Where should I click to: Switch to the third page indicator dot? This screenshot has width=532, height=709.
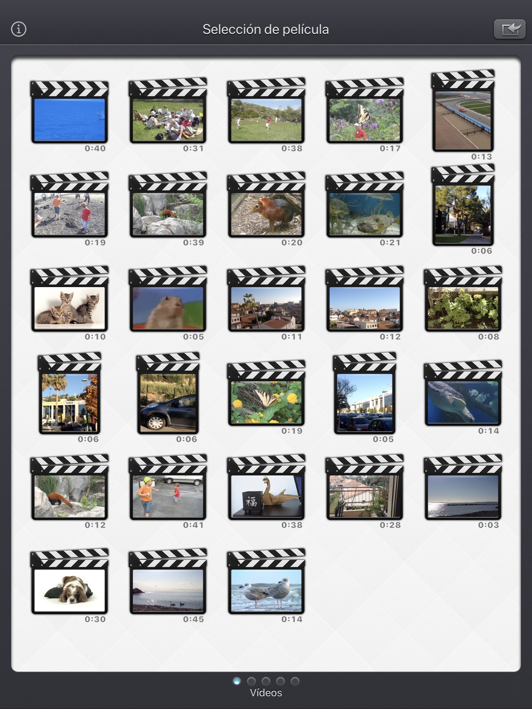pos(266,681)
